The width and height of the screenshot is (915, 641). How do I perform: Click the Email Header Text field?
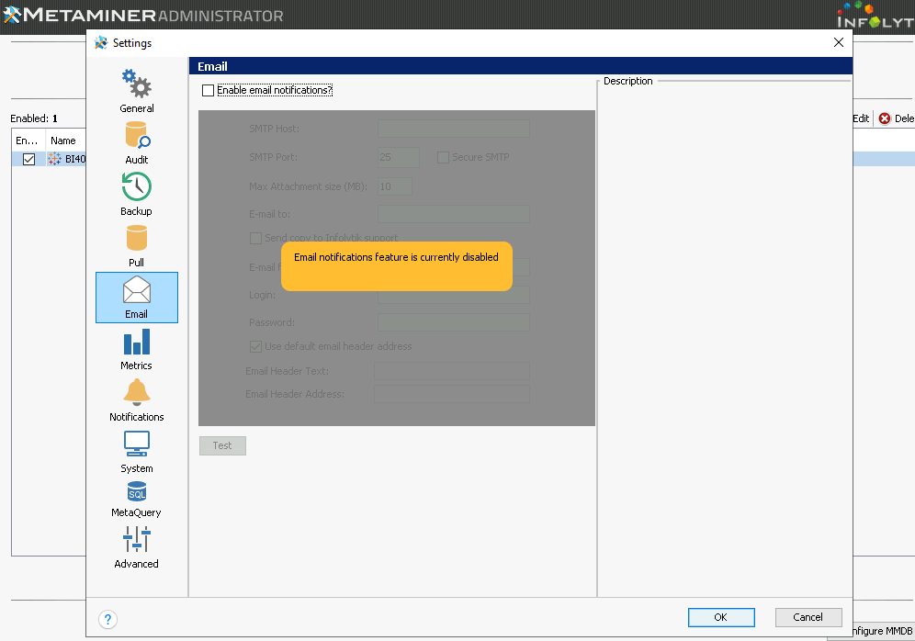(452, 371)
